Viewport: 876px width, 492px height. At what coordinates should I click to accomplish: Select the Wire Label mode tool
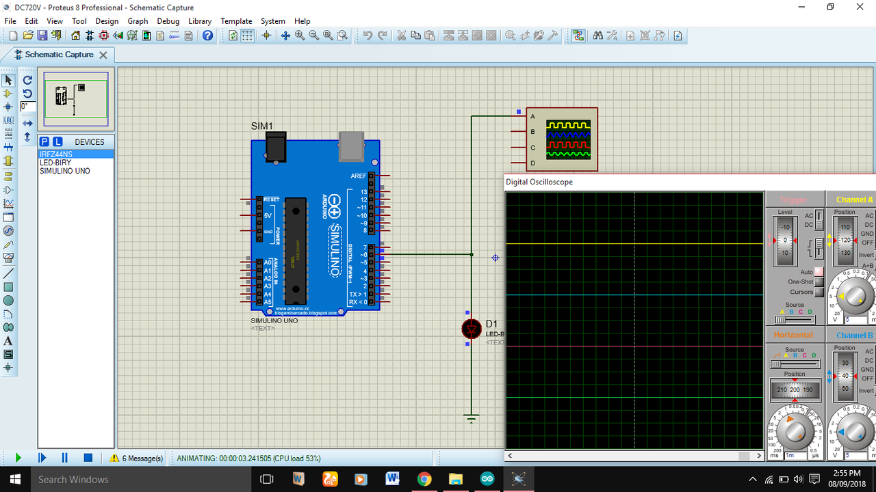click(x=8, y=120)
